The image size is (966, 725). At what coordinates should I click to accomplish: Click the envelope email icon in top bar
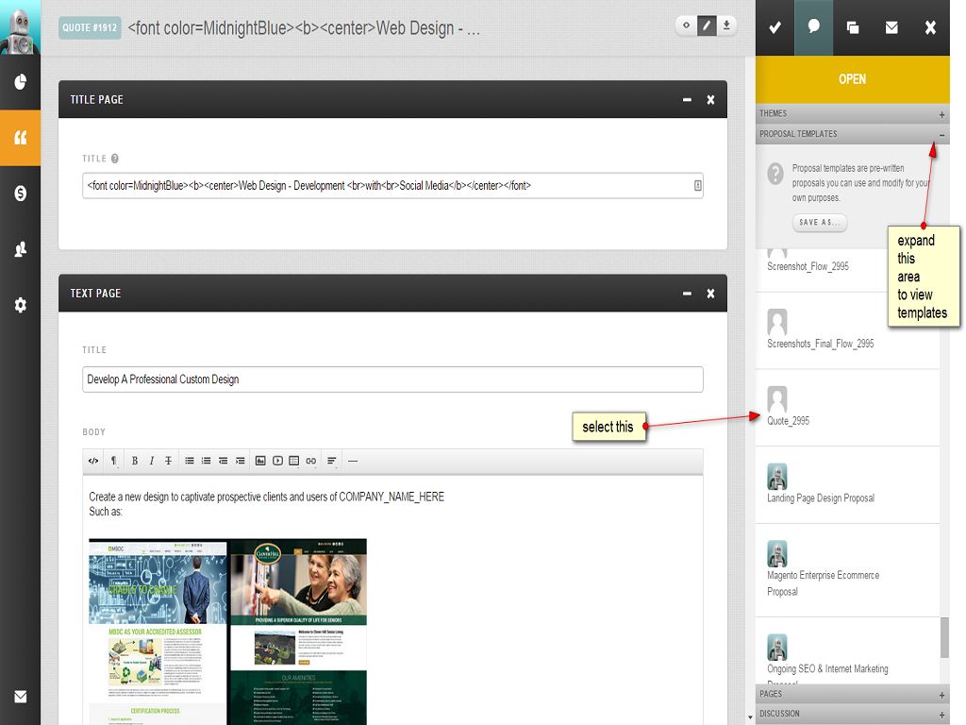coord(891,27)
